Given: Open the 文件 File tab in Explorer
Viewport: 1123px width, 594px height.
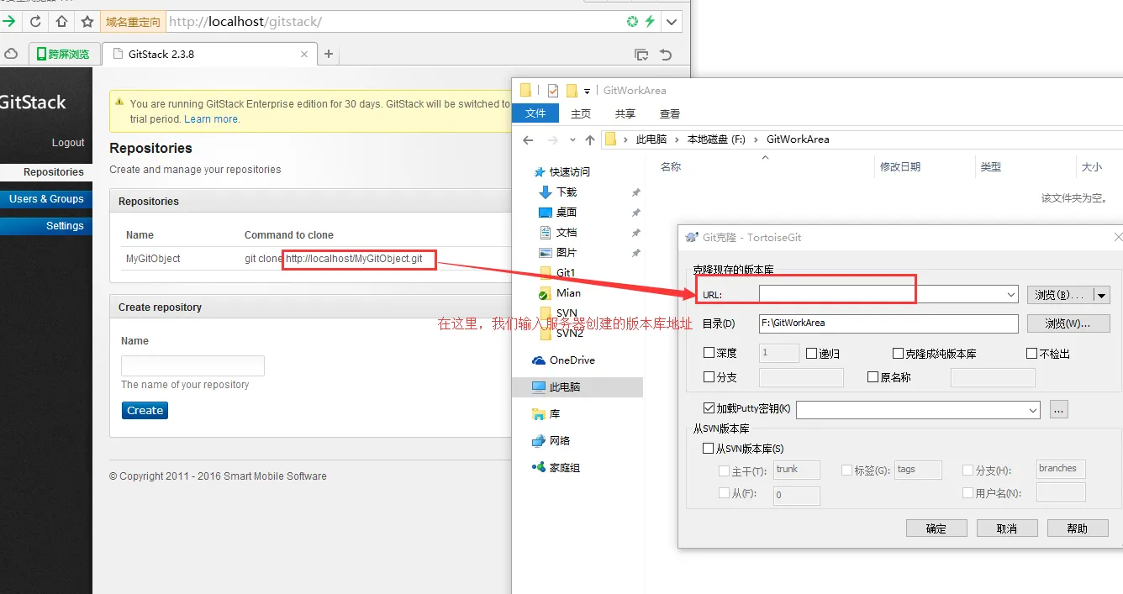Looking at the screenshot, I should (535, 113).
